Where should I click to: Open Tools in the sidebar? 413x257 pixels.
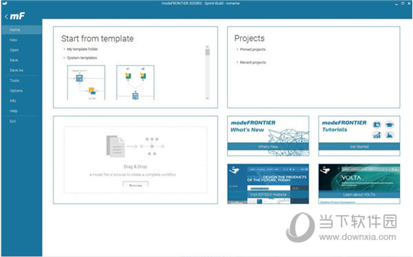(14, 81)
